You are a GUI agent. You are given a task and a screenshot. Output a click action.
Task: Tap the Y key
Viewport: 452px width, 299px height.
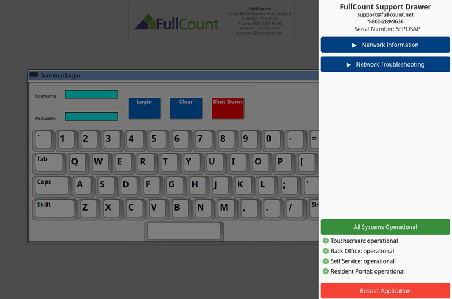click(x=192, y=163)
